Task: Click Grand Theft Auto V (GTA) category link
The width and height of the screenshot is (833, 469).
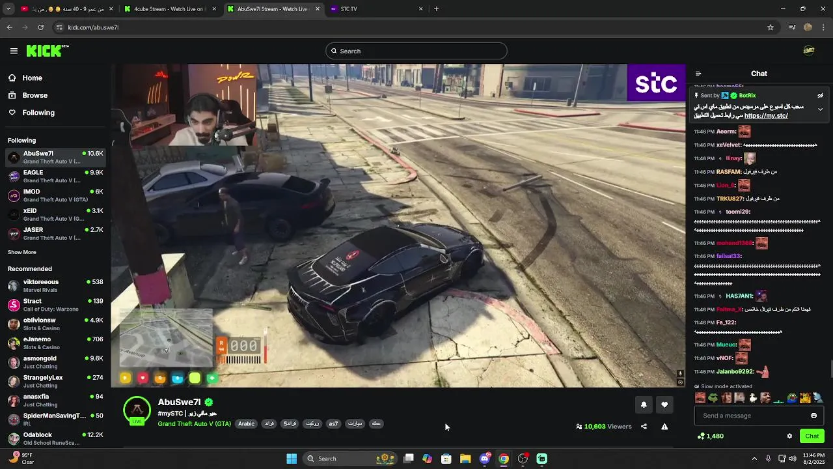Action: [194, 424]
